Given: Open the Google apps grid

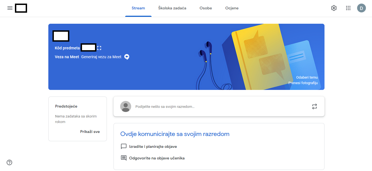Looking at the screenshot, I should point(348,8).
